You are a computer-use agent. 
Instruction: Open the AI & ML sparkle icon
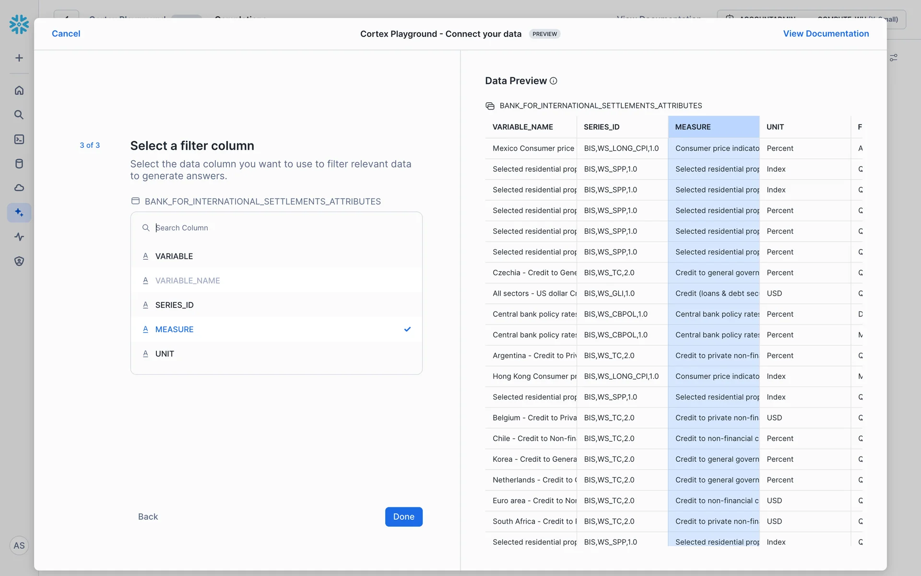(19, 212)
